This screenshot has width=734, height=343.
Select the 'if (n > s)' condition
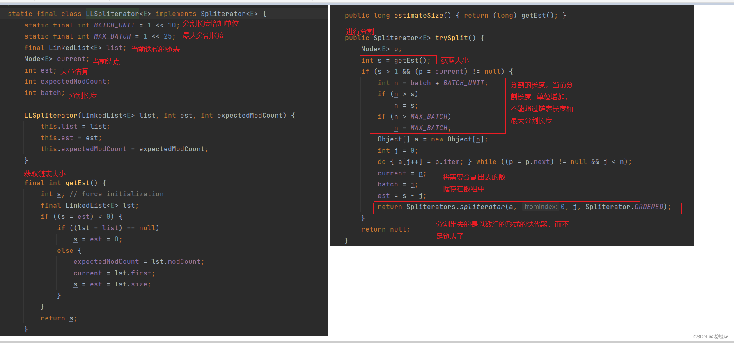pos(398,94)
